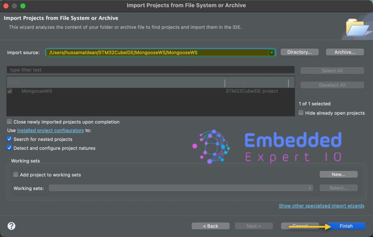
Task: Click the Directory... browse button
Action: (x=299, y=52)
